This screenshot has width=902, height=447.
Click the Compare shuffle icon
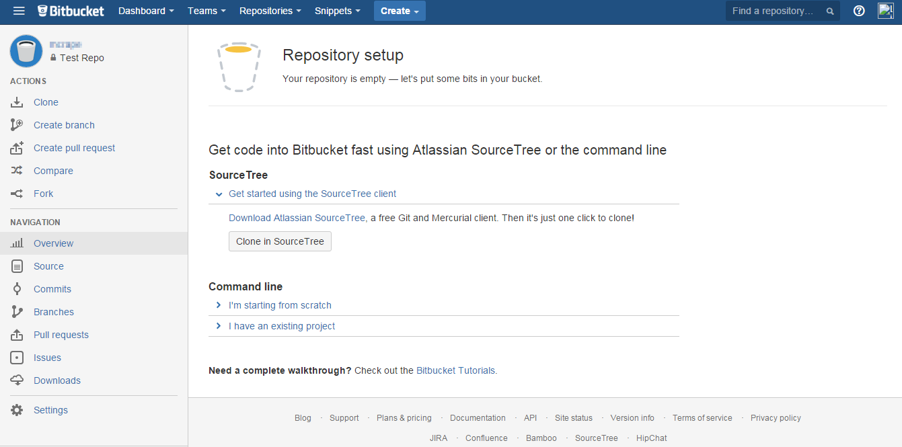(17, 171)
